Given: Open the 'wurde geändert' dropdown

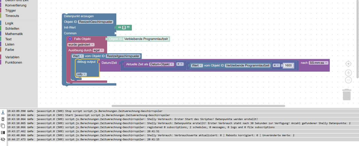Looking at the screenshot, I should (x=81, y=45).
